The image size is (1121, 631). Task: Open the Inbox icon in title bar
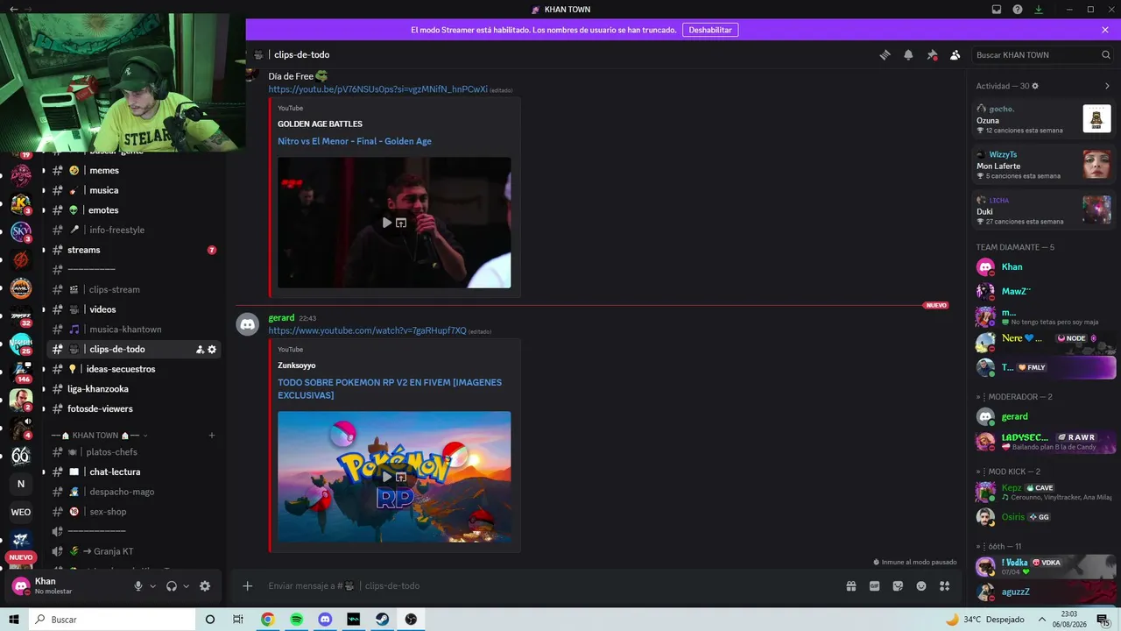click(997, 10)
